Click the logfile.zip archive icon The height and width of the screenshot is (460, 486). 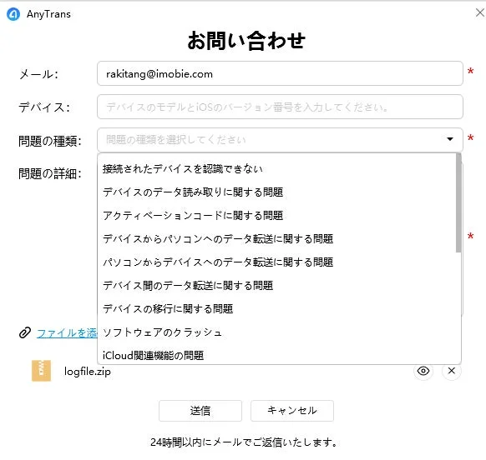(x=41, y=371)
